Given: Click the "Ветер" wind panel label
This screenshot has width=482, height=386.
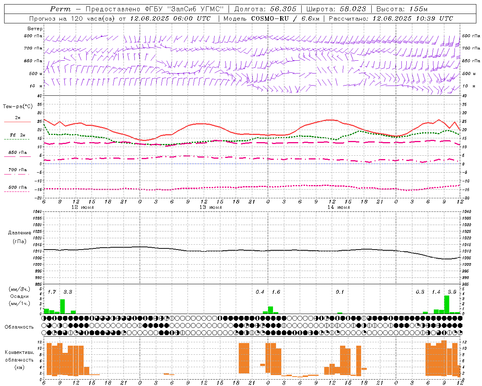Looking at the screenshot, I should click(35, 29).
